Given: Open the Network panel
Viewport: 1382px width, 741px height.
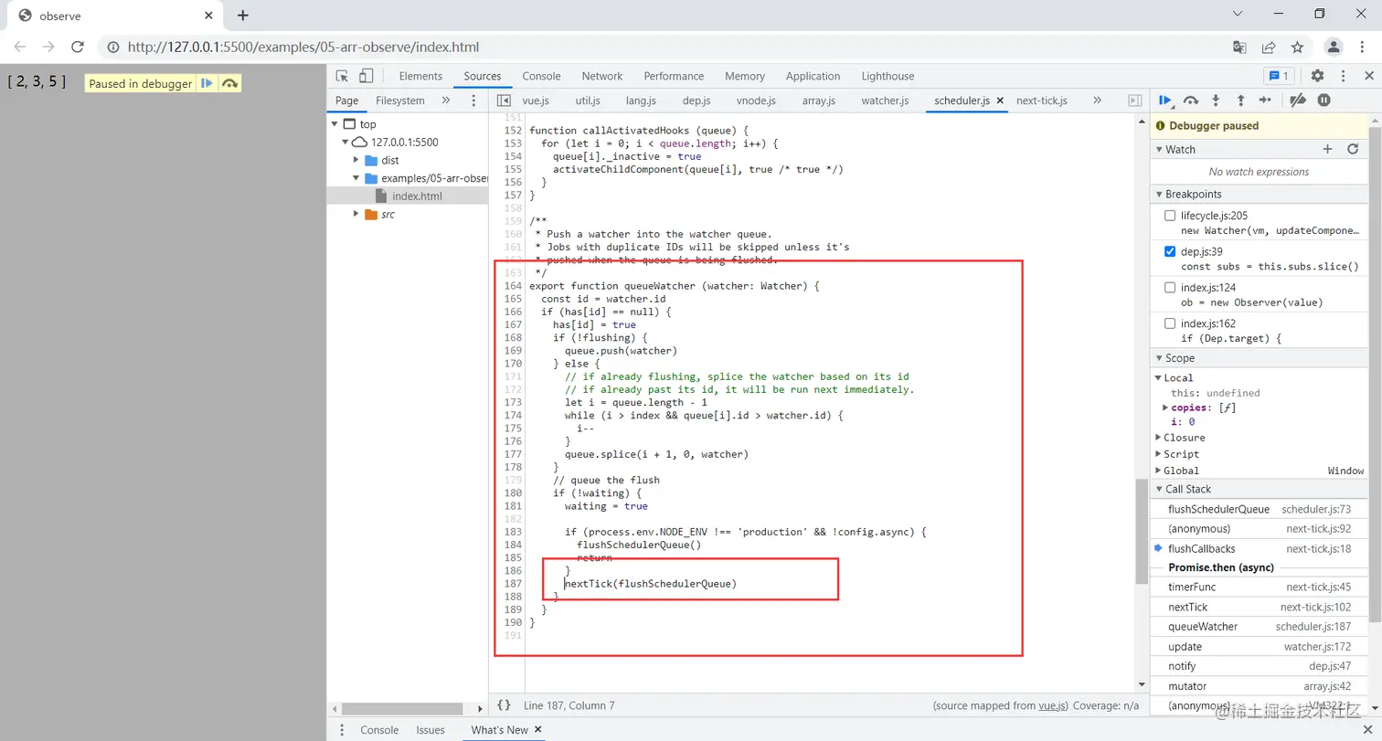Looking at the screenshot, I should click(602, 76).
